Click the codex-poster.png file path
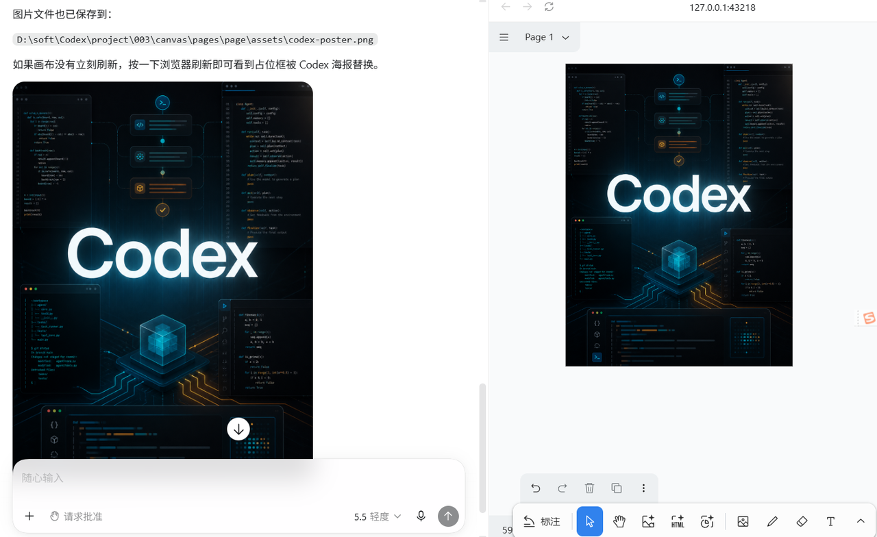877x537 pixels. pos(195,39)
